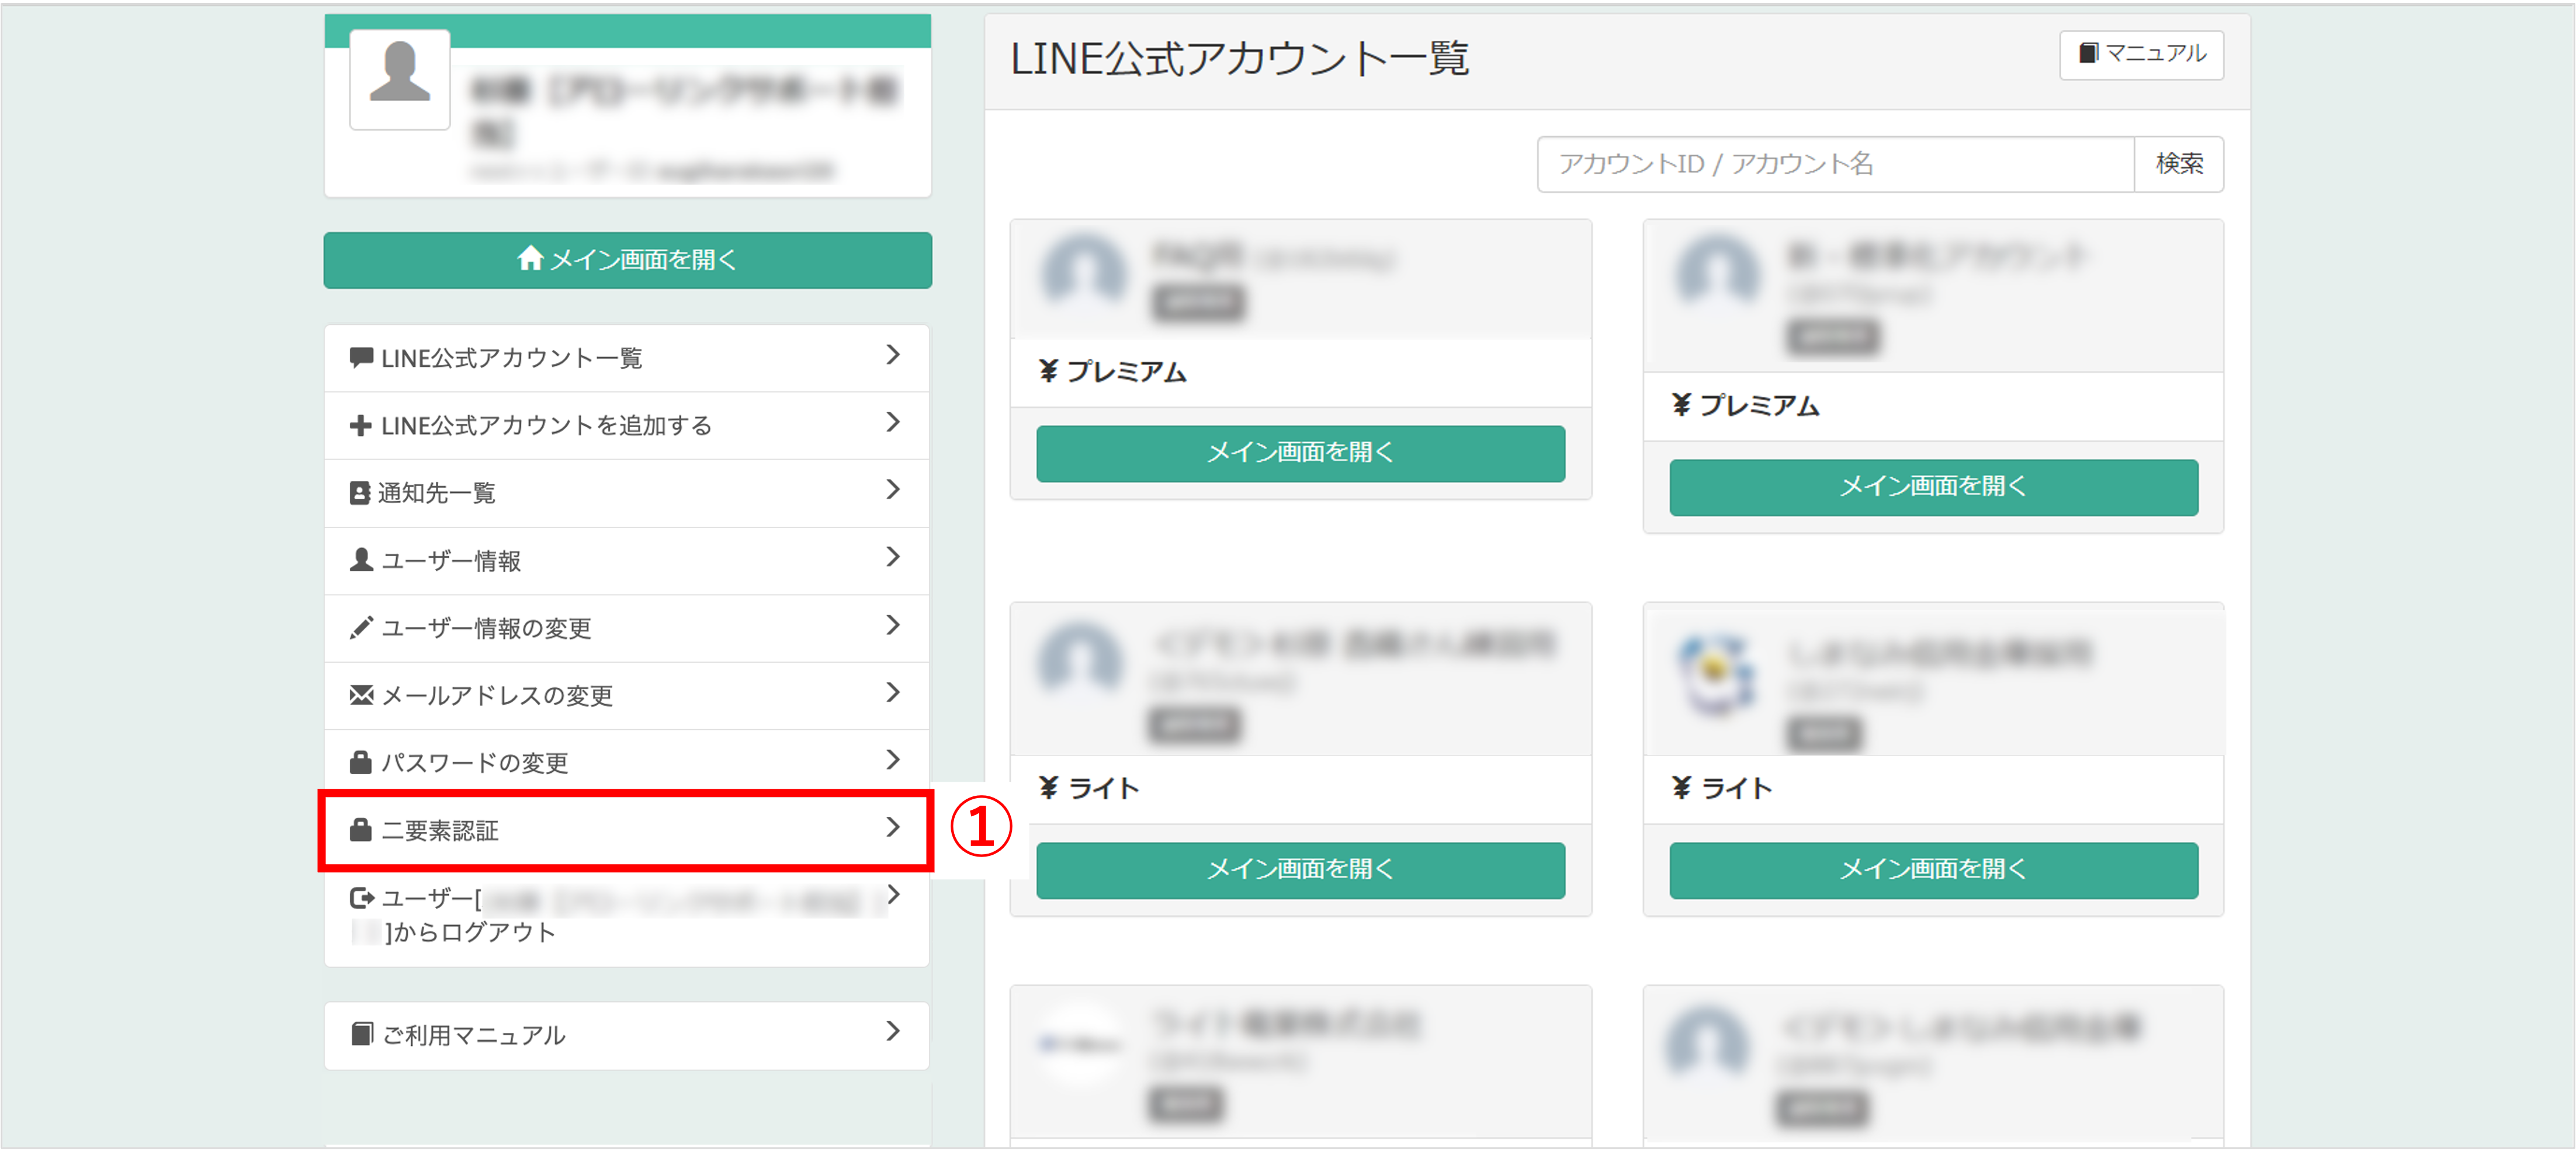Click chevron on 通知先一覧 row
Viewport: 2576px width, 1151px height.
[893, 490]
